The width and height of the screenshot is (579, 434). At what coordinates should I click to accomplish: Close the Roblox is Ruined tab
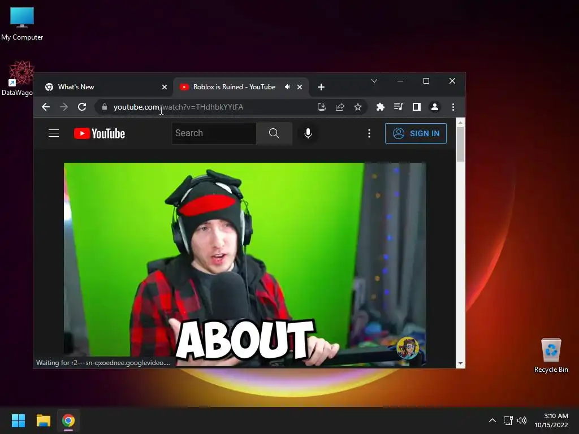tap(300, 87)
